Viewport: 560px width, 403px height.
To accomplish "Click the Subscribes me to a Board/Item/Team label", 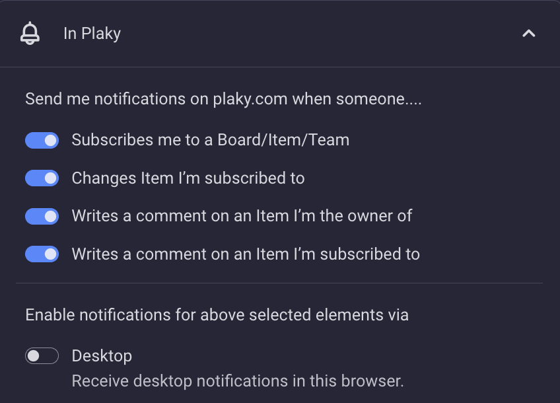I will 211,139.
